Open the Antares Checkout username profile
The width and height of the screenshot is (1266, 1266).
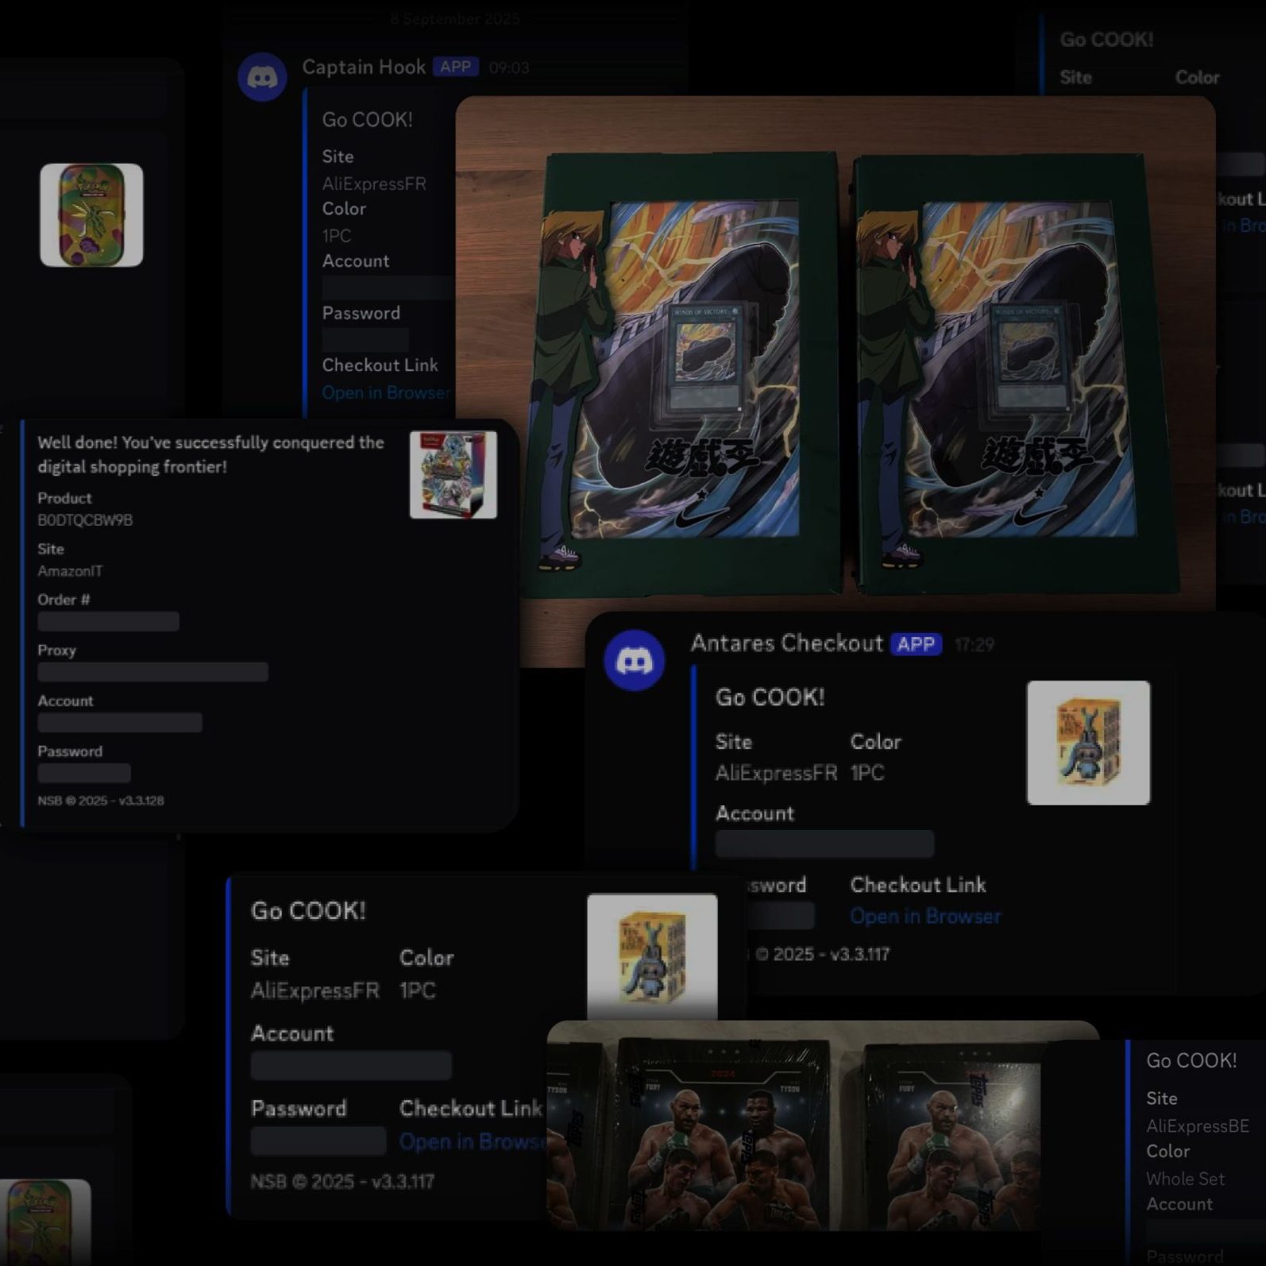coord(786,643)
